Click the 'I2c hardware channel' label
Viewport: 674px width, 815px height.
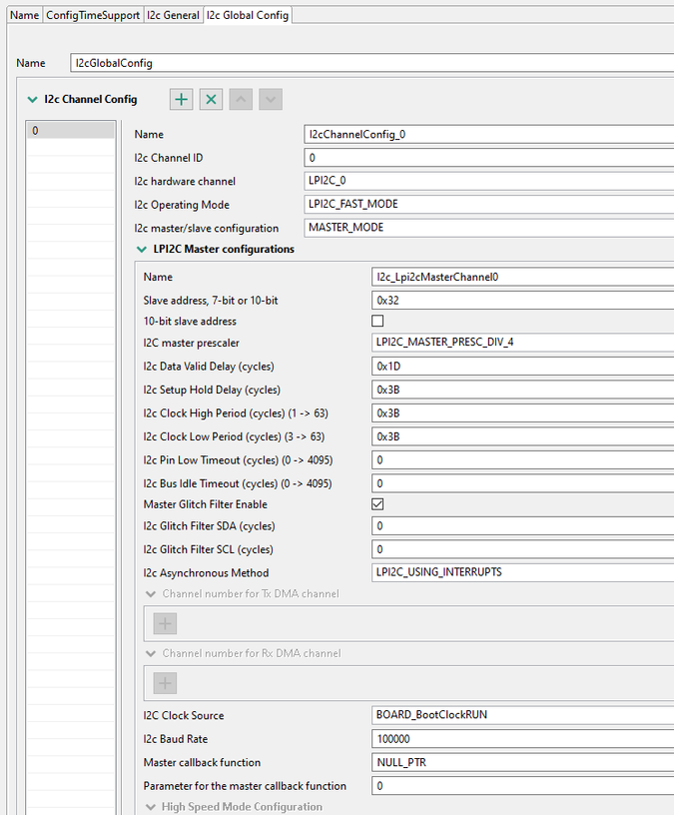185,182
